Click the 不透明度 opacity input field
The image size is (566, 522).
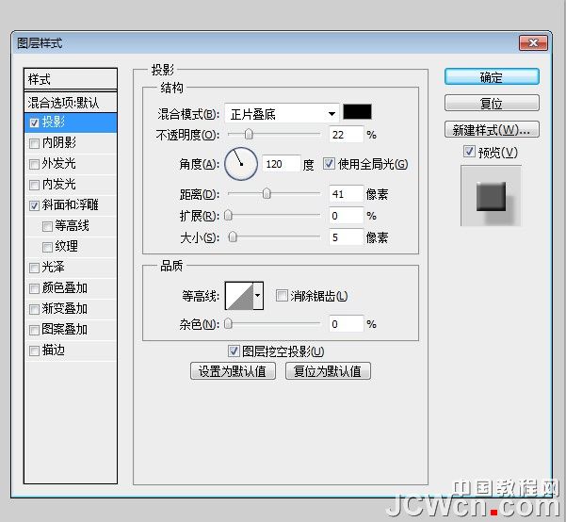[x=346, y=135]
